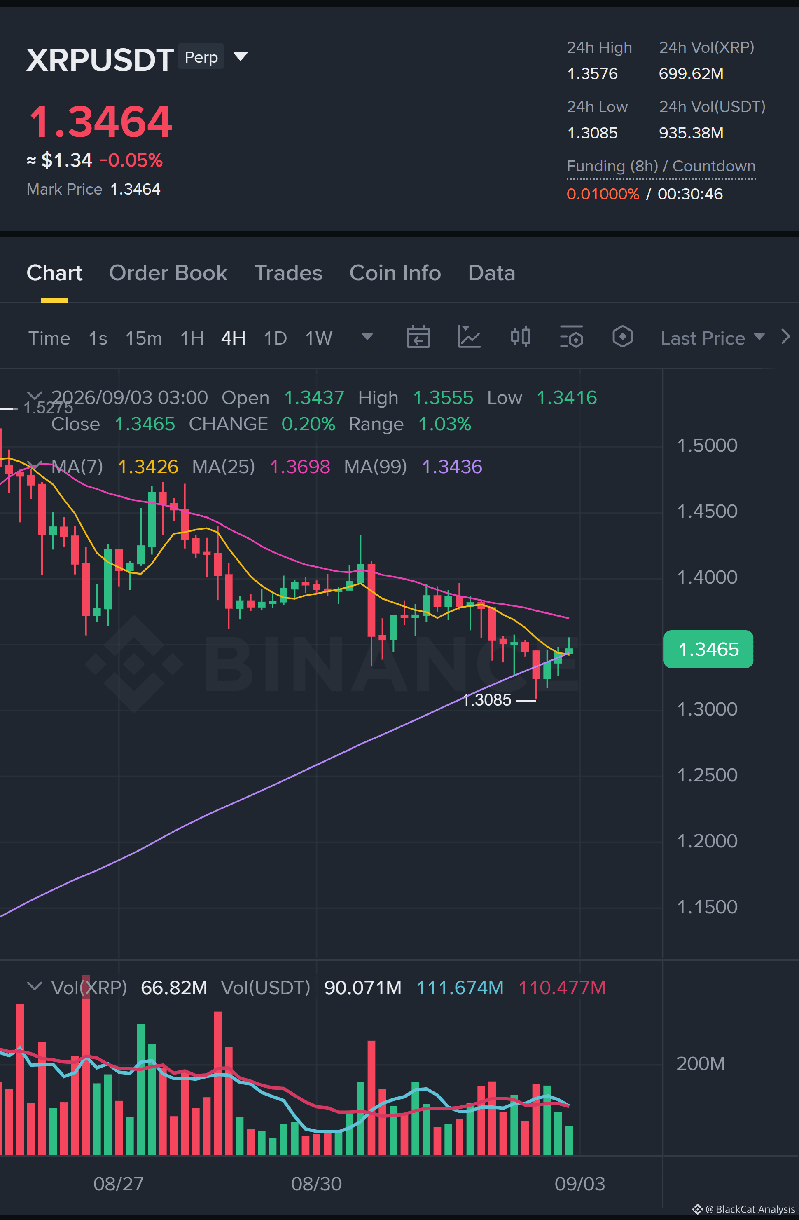Tap the Perp contract label

click(x=201, y=56)
